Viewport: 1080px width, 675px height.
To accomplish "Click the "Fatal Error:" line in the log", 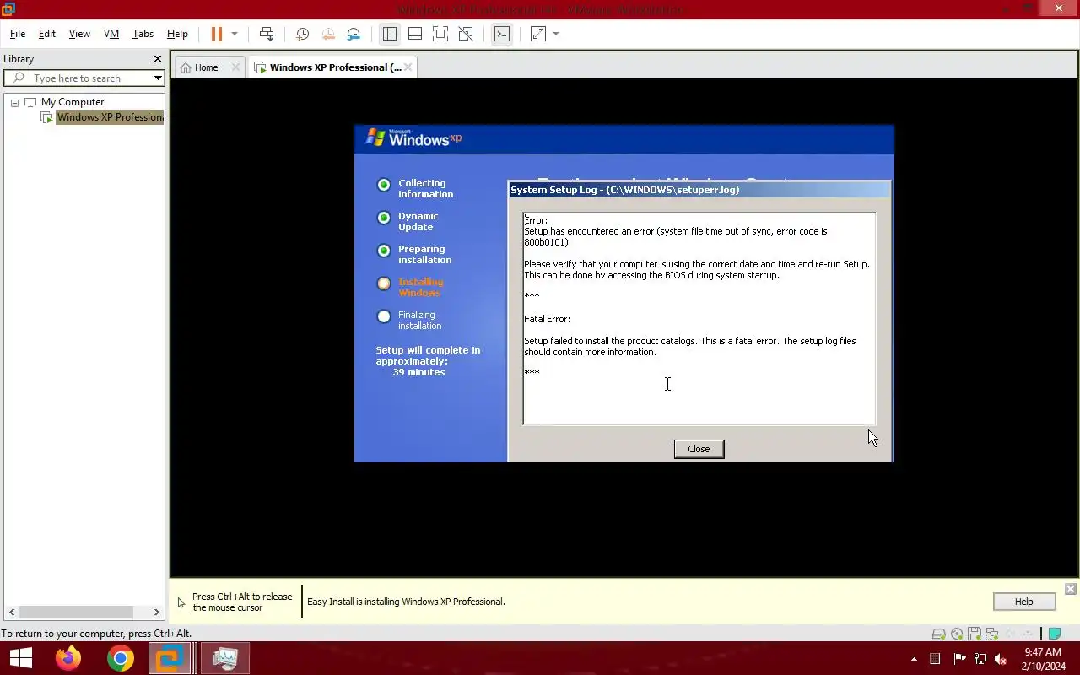I will click(x=547, y=319).
